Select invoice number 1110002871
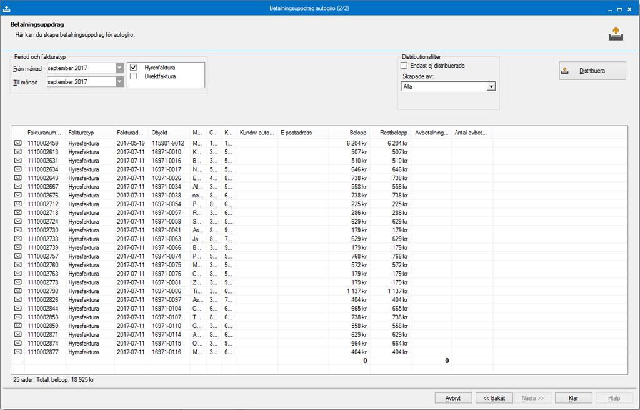640x410 pixels. coord(43,334)
